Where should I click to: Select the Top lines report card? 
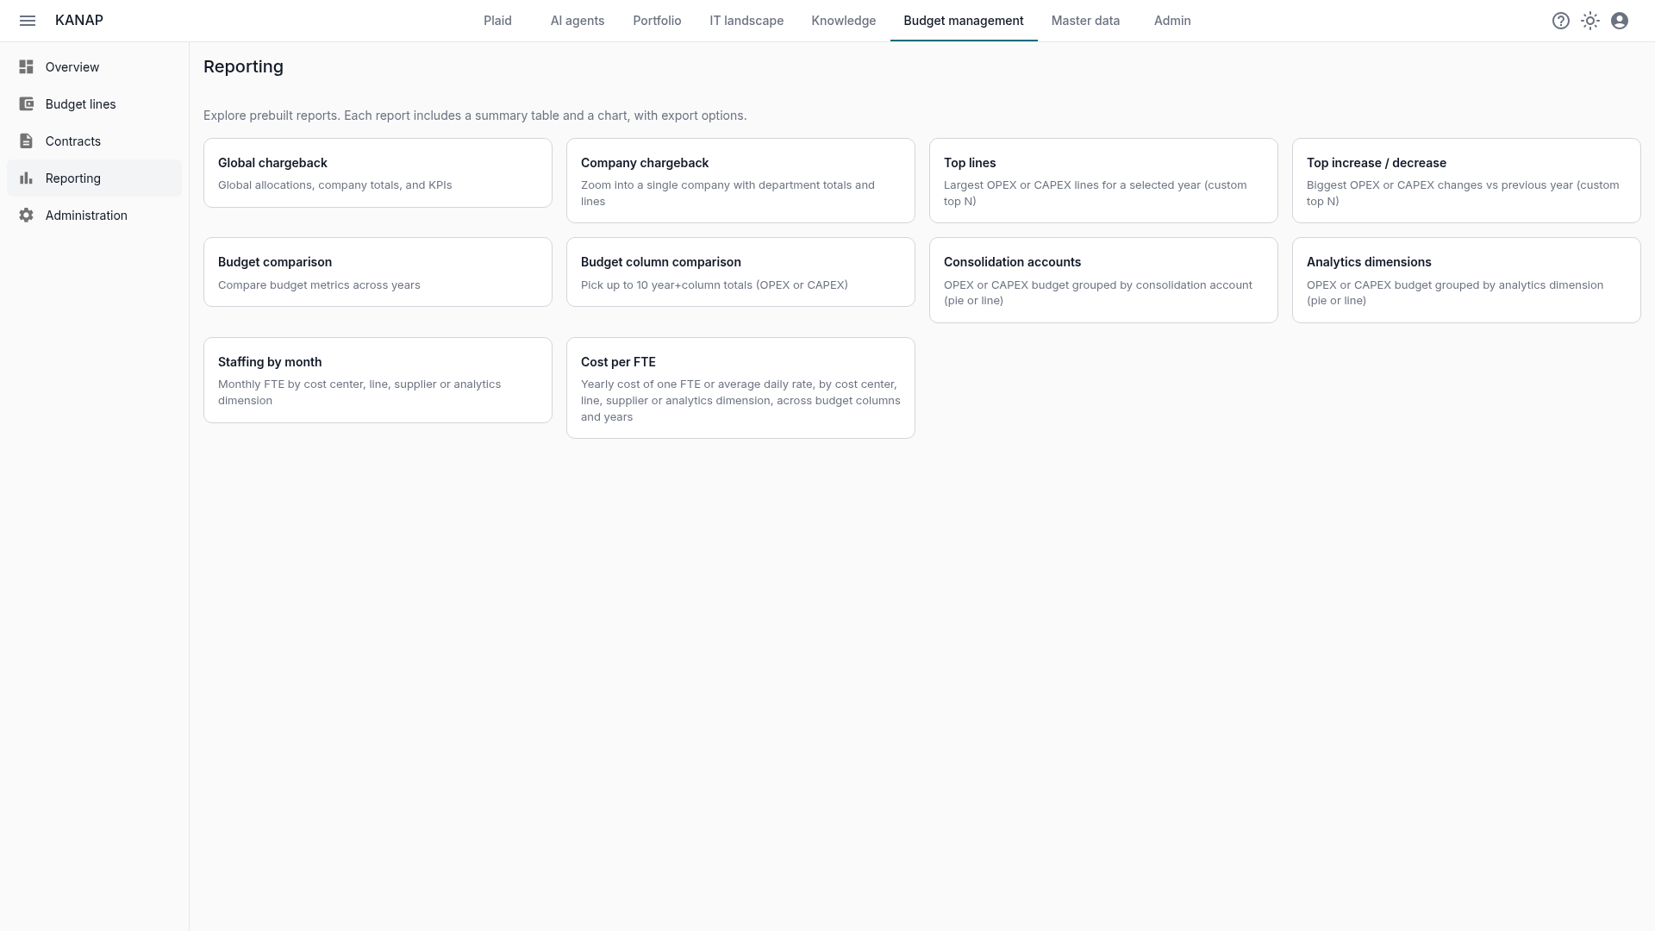(x=1103, y=180)
